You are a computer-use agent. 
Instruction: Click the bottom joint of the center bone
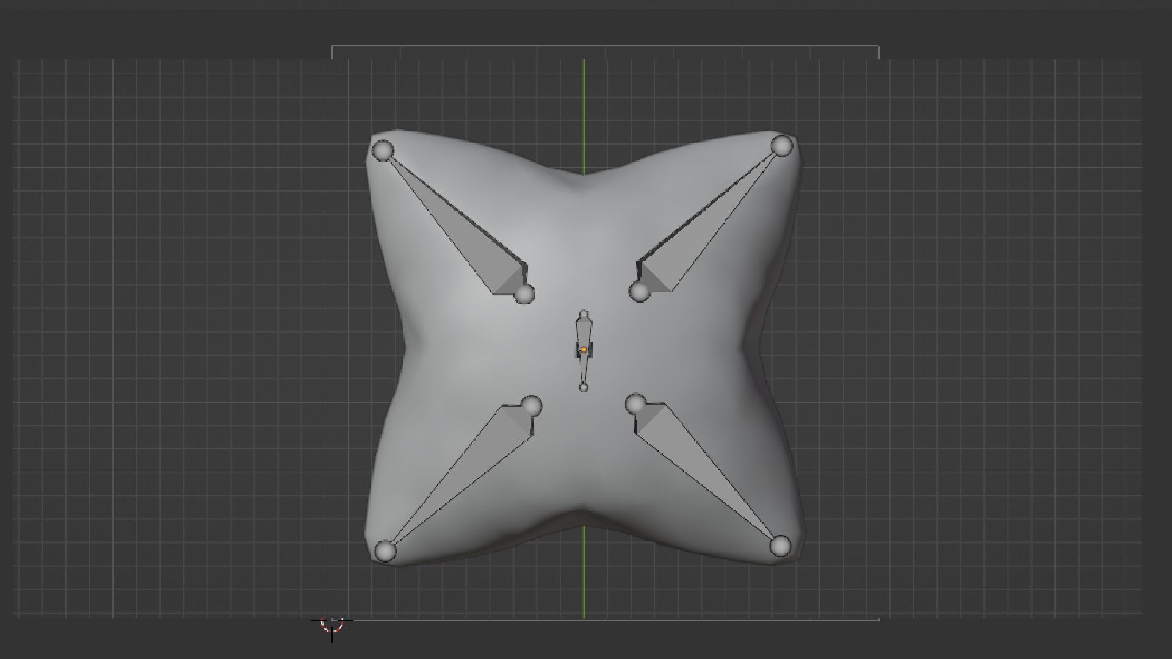point(584,387)
